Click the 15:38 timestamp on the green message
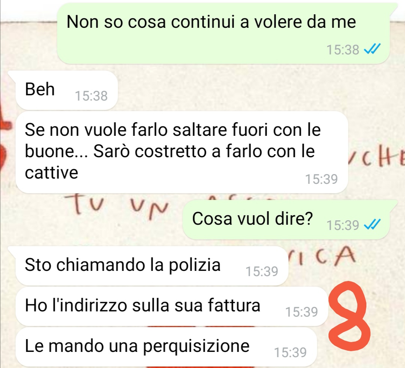 pyautogui.click(x=343, y=50)
